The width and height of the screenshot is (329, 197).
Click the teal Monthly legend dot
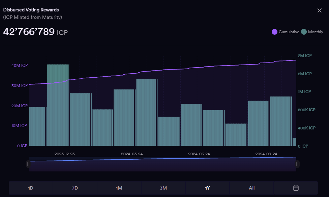[x=304, y=32]
